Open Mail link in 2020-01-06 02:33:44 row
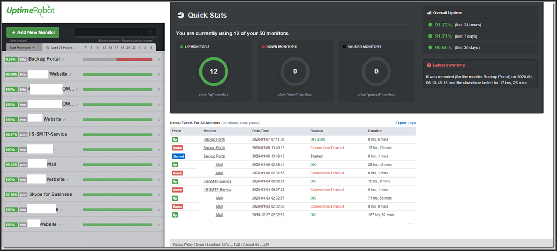 click(219, 165)
